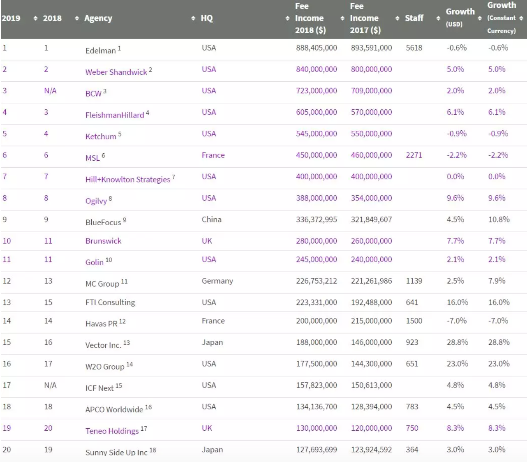Viewport: 527px width, 462px height.
Task: Click the Vector Inc. agency name
Action: [103, 345]
